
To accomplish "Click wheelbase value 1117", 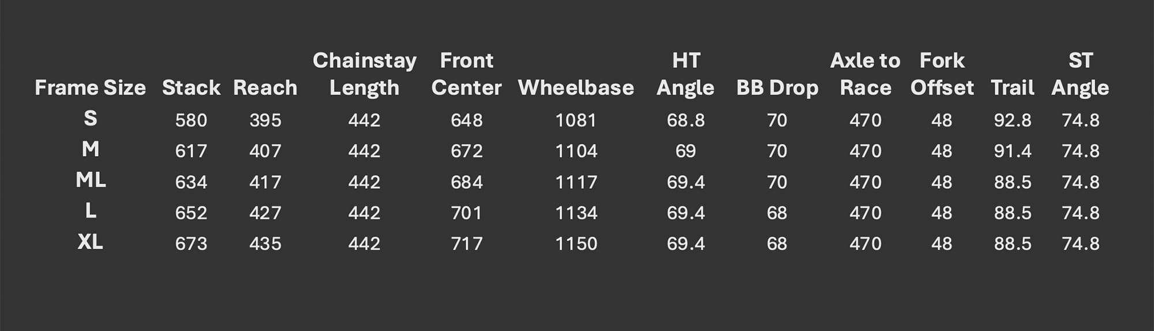I will [576, 182].
